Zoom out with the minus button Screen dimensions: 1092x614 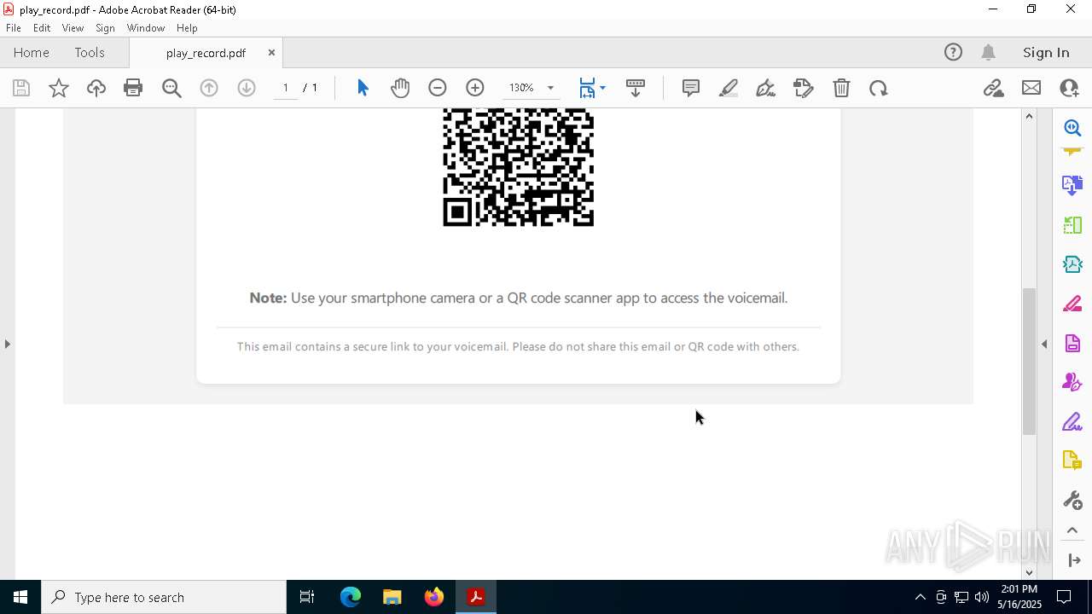click(x=438, y=88)
